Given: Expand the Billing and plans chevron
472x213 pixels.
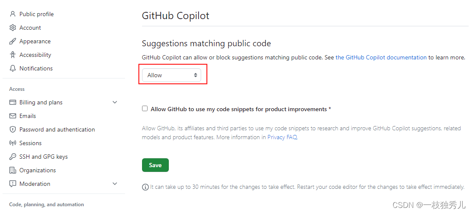Looking at the screenshot, I should click(115, 102).
